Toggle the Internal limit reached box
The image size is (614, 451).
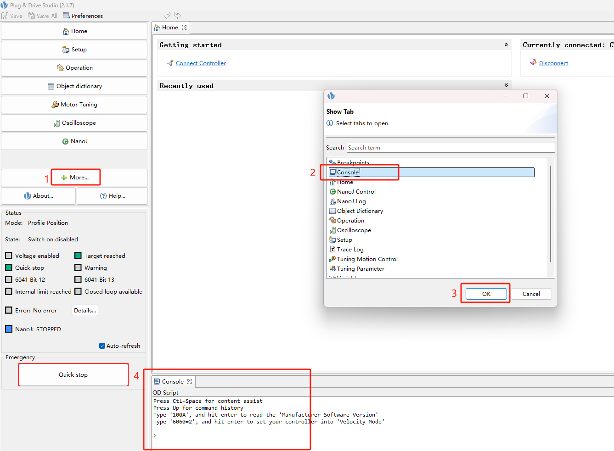point(9,291)
